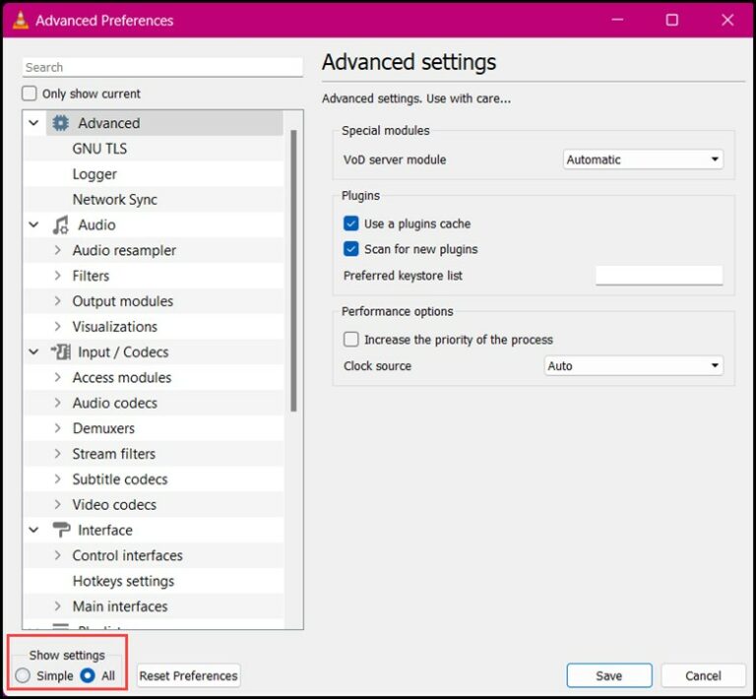
Task: Select the Simple show settings radio button
Action: tap(23, 675)
